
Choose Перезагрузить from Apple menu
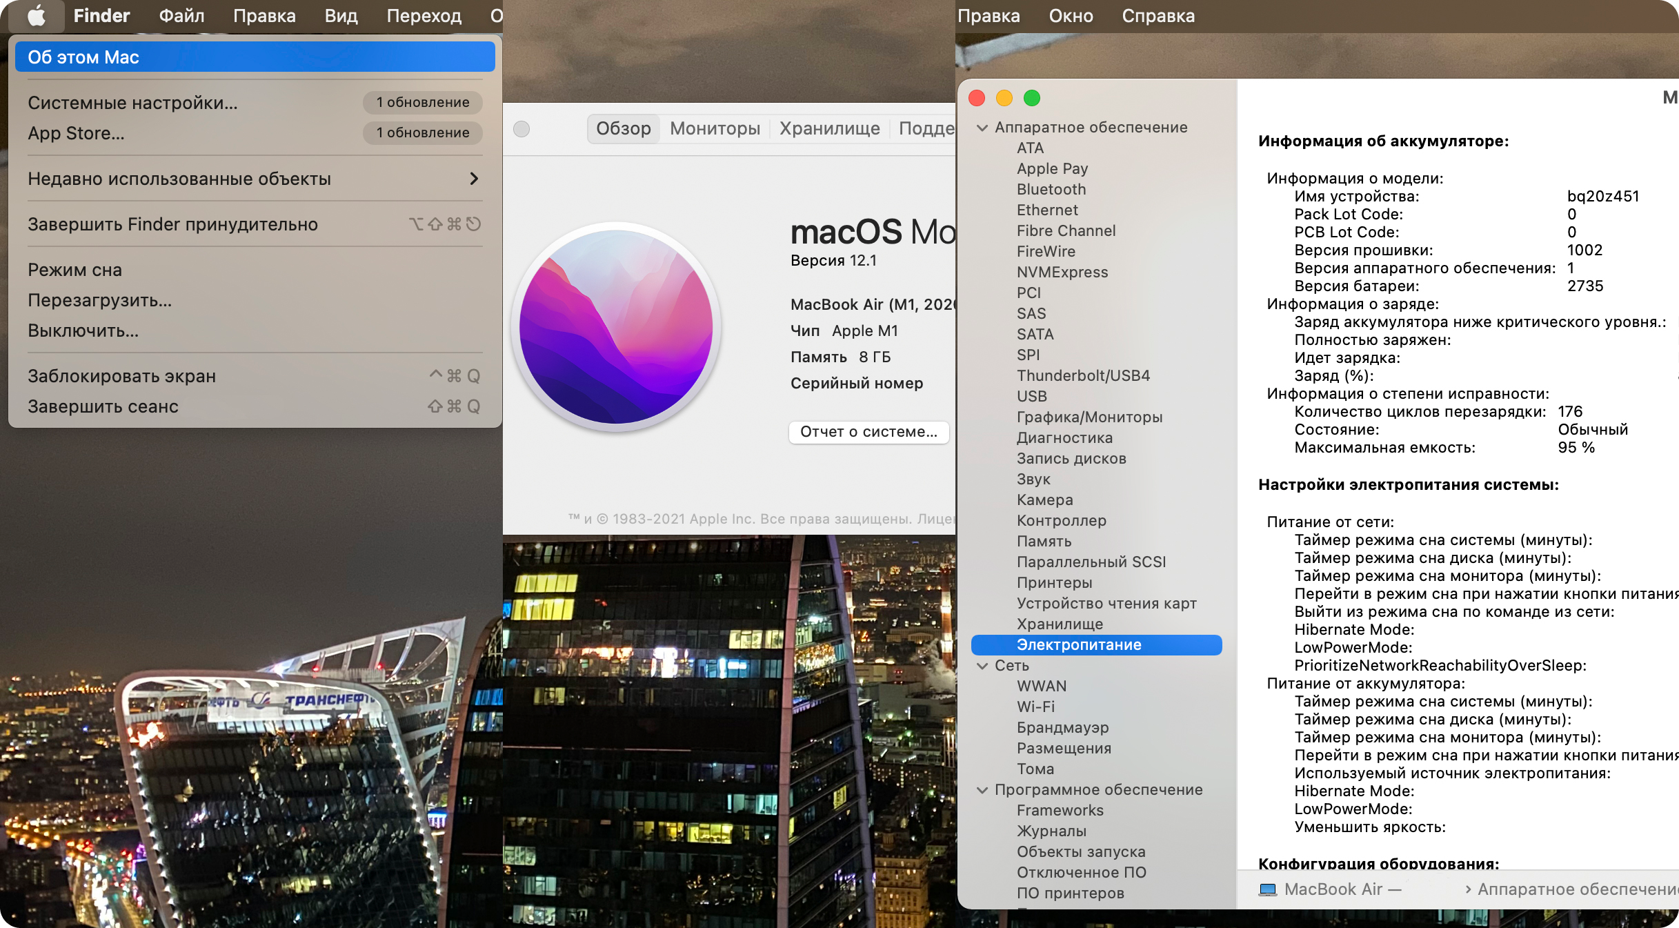tap(255, 300)
